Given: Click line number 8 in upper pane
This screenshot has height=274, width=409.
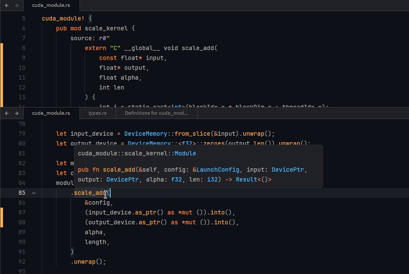Looking at the screenshot, I should click(24, 48).
